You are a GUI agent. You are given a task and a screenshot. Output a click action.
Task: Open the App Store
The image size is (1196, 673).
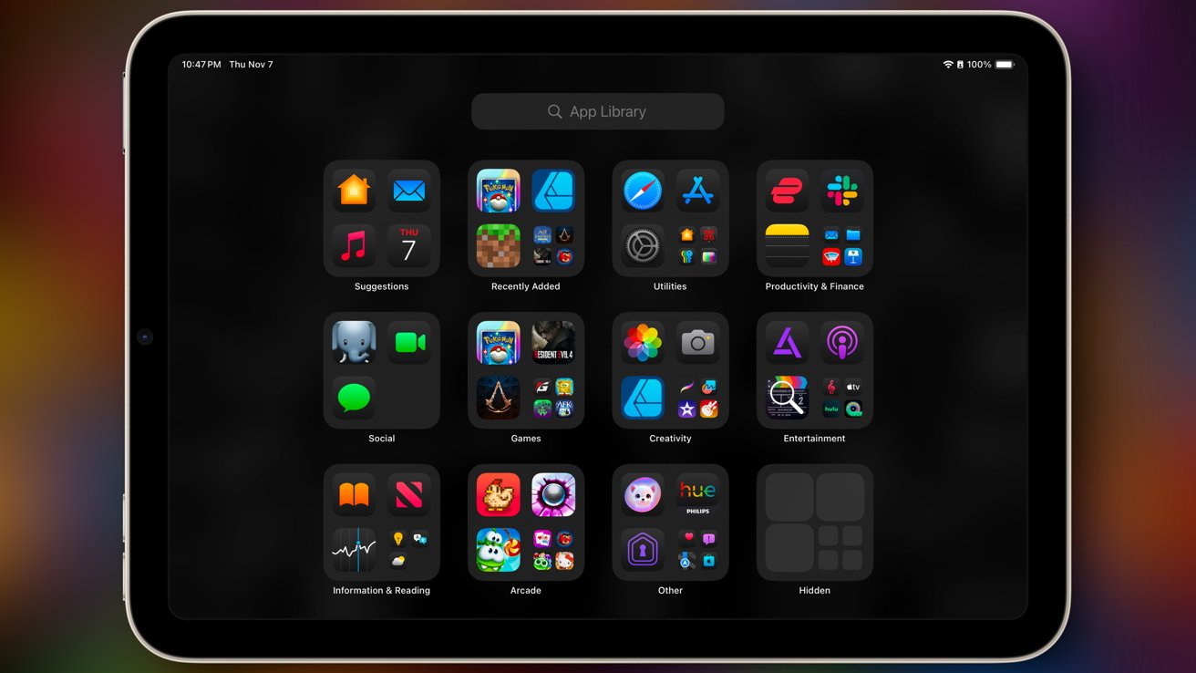pos(698,191)
